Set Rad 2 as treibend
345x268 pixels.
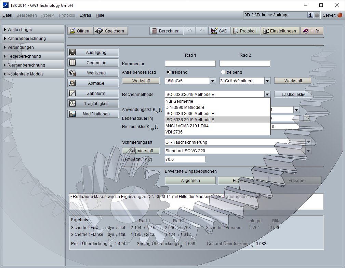tap(223, 72)
